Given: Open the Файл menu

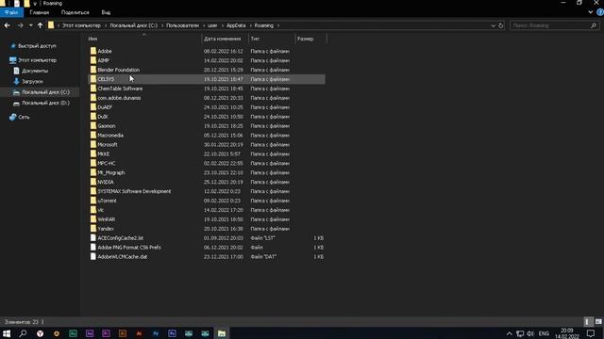Looking at the screenshot, I should 11,12.
